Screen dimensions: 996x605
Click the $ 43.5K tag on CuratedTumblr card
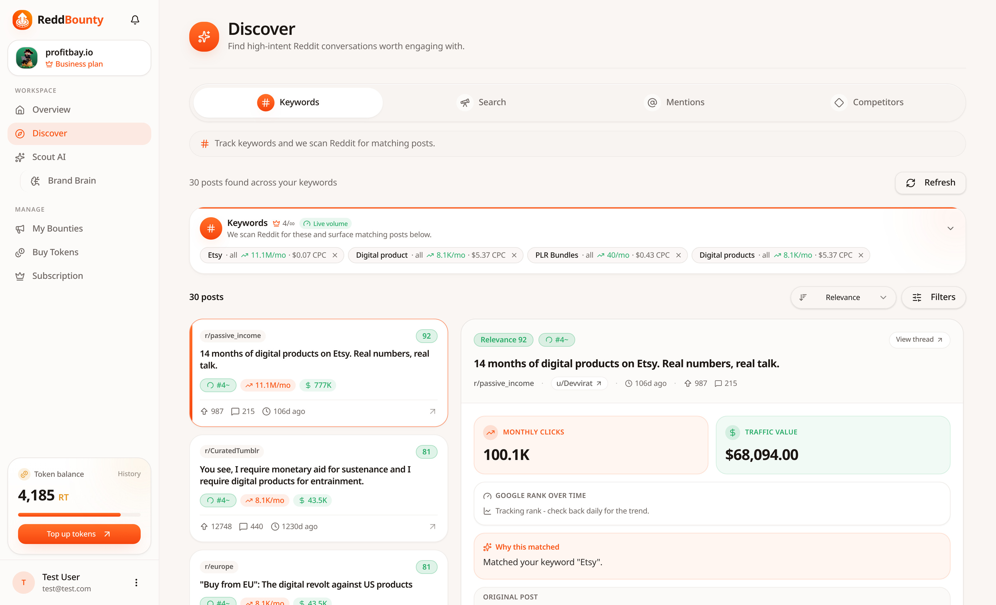point(312,500)
